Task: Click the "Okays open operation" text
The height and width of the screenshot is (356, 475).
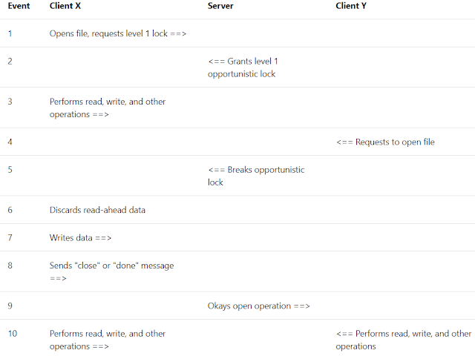Action: click(x=258, y=306)
